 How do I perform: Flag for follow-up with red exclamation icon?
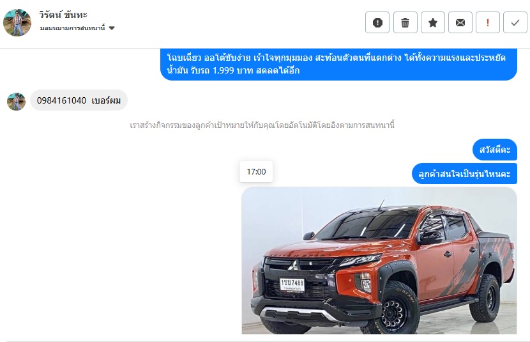487,22
